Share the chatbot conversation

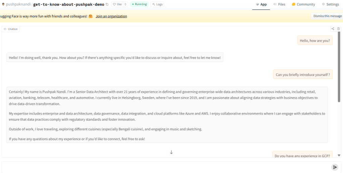pyautogui.click(x=333, y=29)
